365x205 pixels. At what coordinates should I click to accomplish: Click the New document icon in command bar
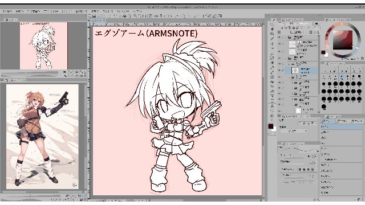pos(90,16)
